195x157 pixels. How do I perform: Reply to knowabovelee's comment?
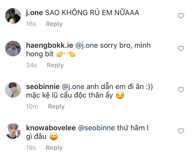[x=54, y=148]
